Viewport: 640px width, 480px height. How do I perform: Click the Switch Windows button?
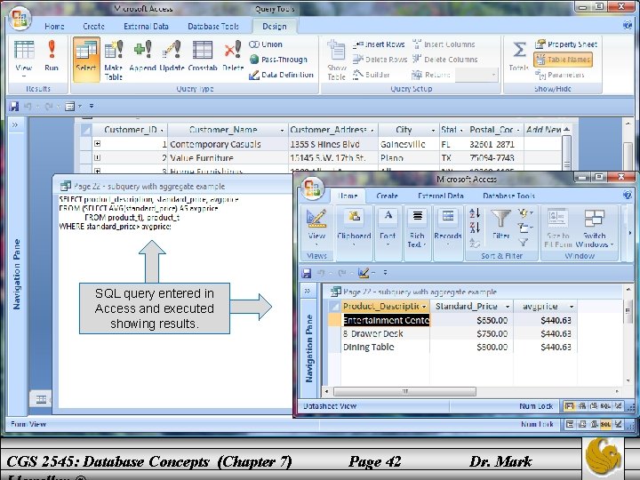(x=595, y=228)
